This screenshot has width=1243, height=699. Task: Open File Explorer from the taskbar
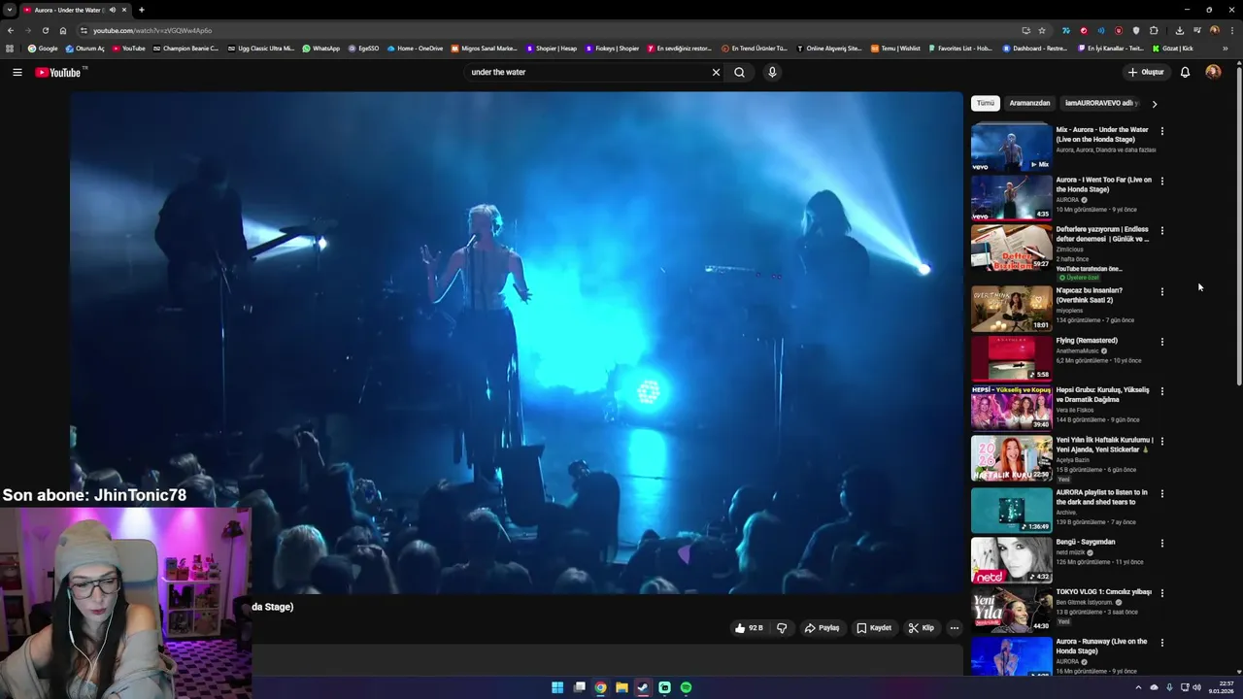pos(621,687)
